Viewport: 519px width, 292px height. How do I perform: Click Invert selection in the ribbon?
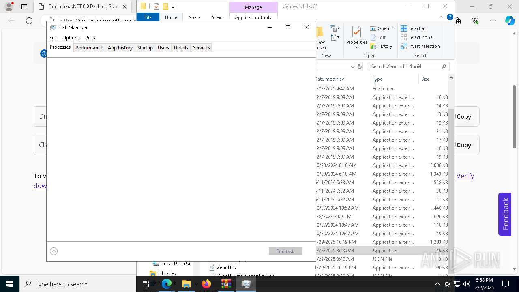pyautogui.click(x=420, y=46)
